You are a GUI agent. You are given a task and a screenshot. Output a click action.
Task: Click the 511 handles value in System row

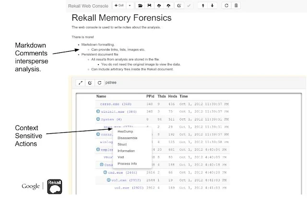tap(171, 119)
